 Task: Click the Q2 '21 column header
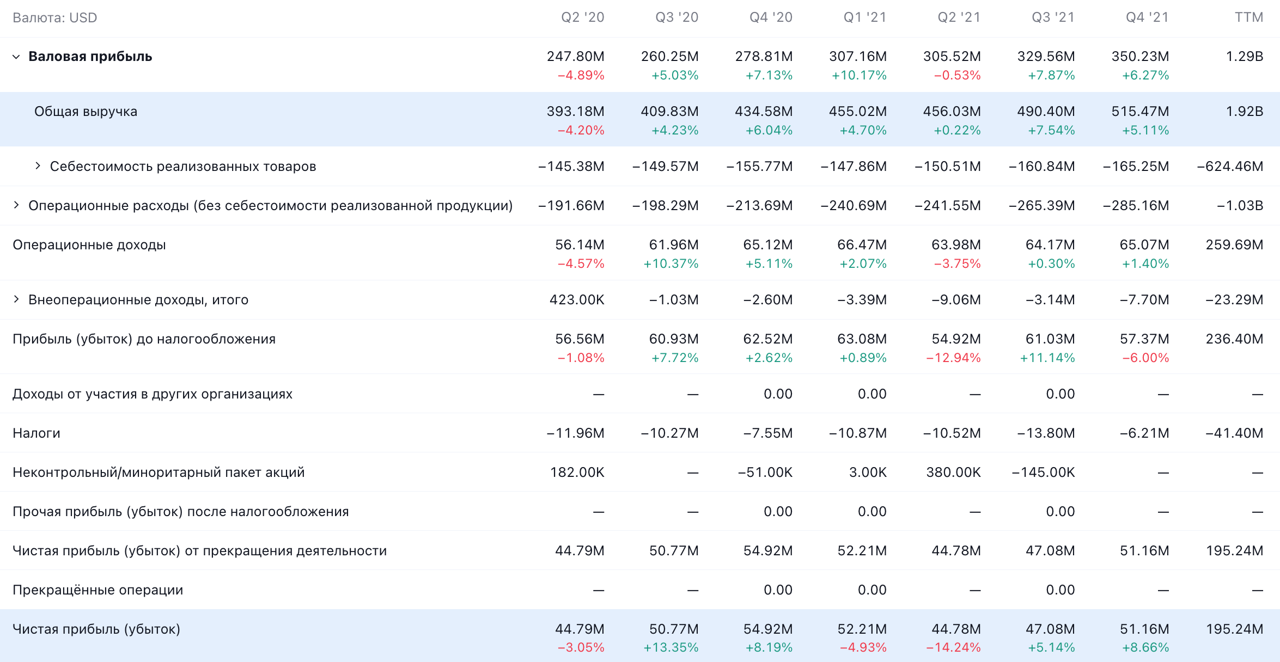[x=959, y=17]
